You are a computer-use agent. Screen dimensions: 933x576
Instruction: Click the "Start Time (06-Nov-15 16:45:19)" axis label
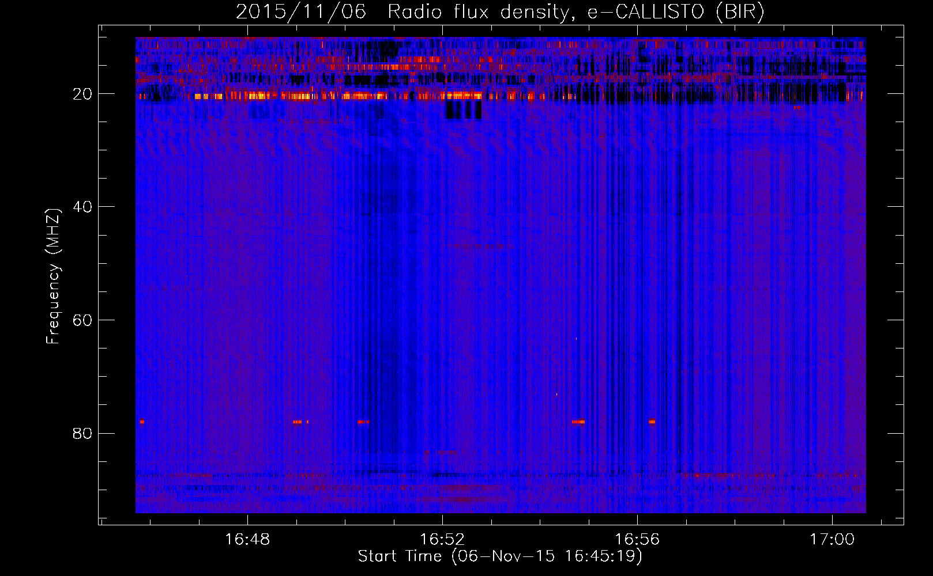(x=500, y=556)
